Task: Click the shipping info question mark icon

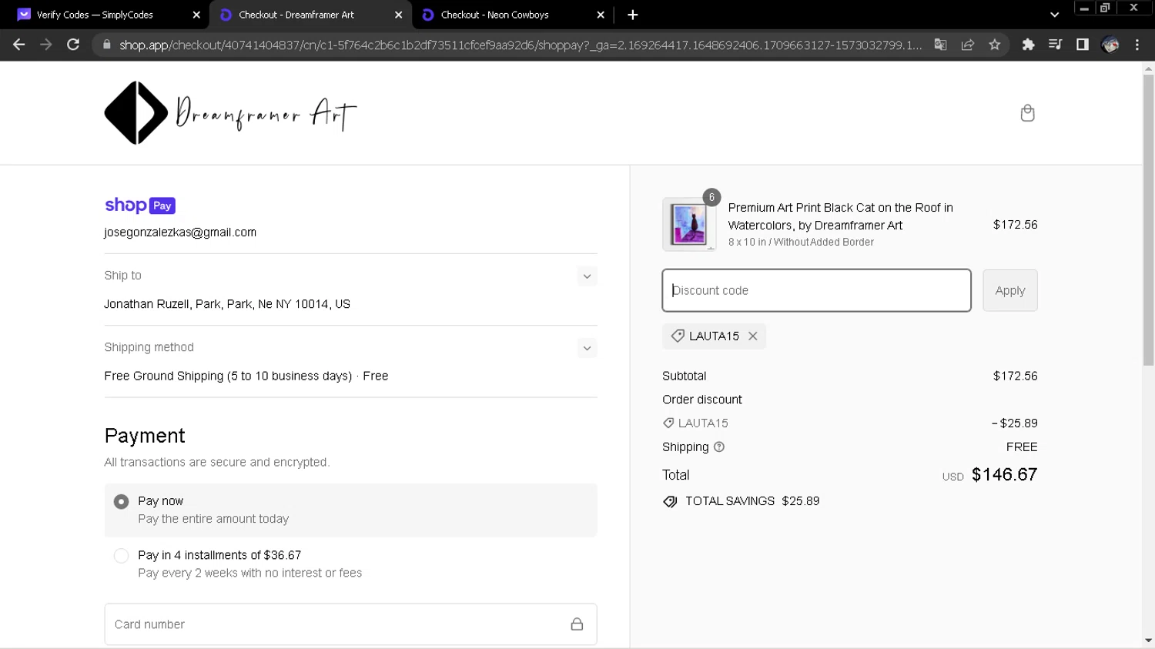Action: (x=719, y=447)
